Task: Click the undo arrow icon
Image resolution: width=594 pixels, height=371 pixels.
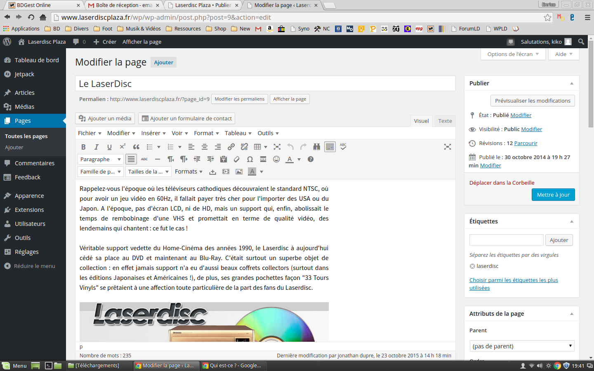Action: (290, 147)
